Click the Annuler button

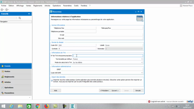pyautogui.click(x=138, y=91)
